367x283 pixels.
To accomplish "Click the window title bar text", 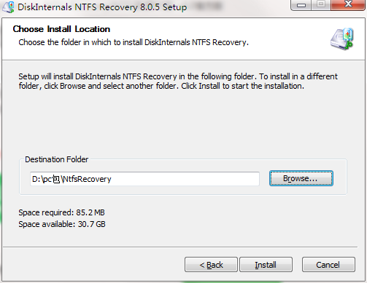I will (x=102, y=7).
